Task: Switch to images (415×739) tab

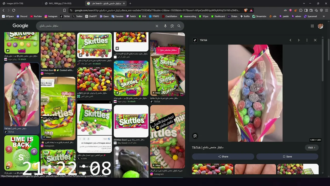Action: tap(21, 3)
